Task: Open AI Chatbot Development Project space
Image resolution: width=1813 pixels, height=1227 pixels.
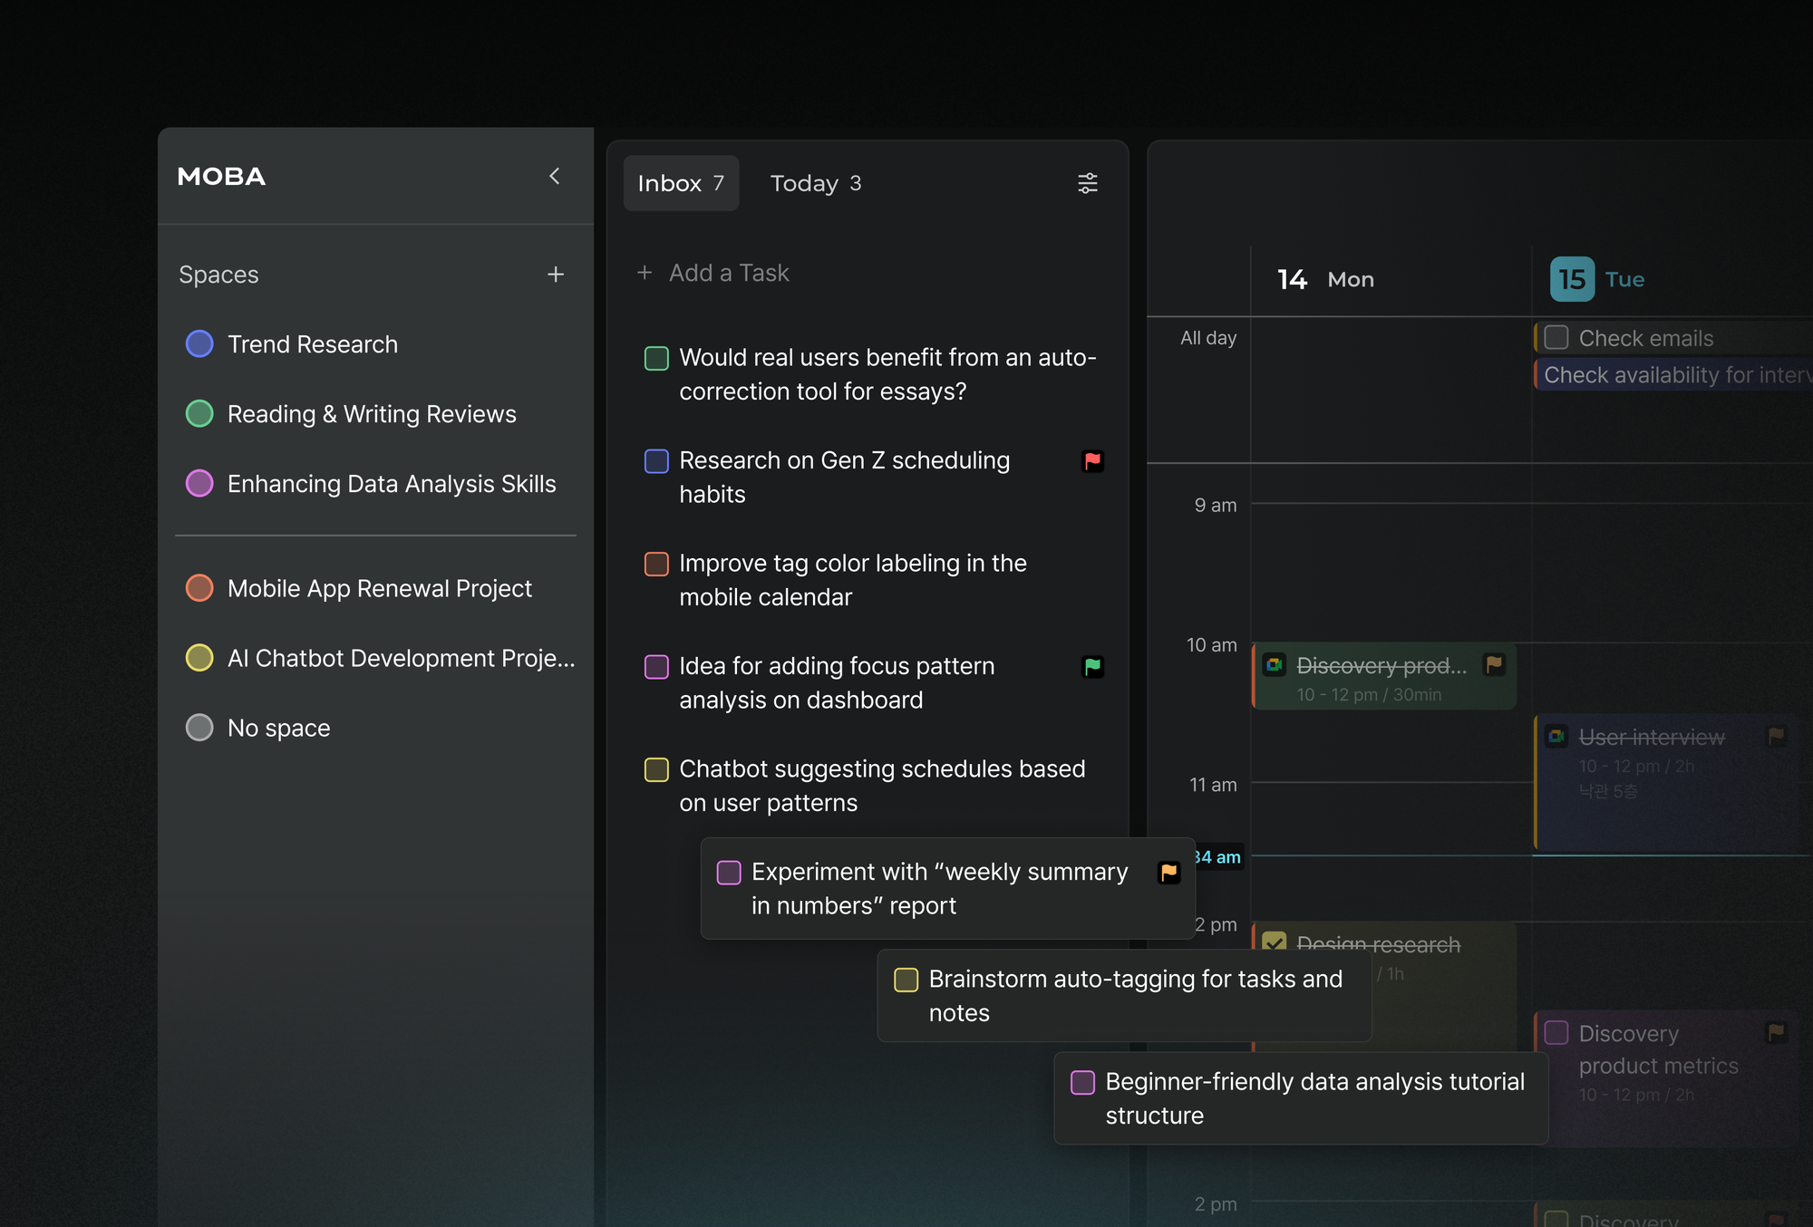Action: point(401,658)
